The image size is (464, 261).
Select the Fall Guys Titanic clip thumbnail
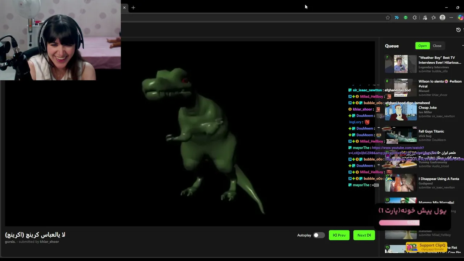click(x=401, y=136)
